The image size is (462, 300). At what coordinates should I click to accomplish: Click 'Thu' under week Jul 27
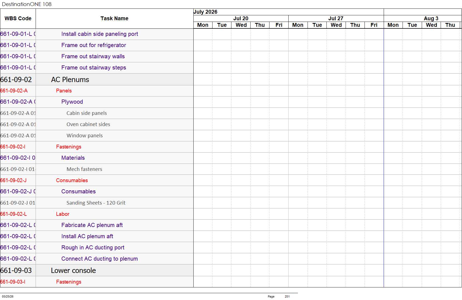355,25
